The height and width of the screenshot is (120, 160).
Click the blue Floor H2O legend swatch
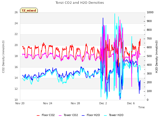point(83,115)
